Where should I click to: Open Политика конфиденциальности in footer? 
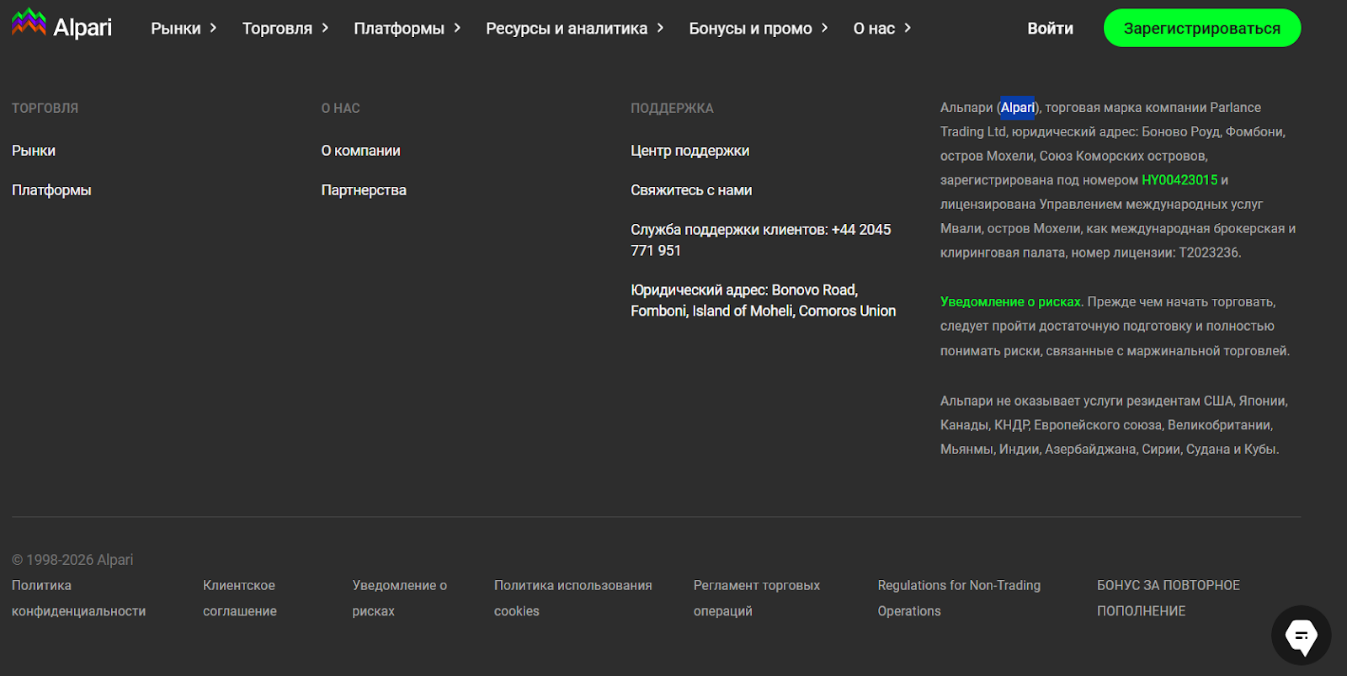click(78, 598)
